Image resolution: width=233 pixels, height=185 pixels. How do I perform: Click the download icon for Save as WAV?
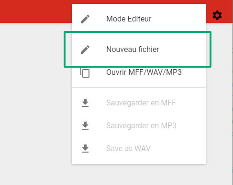[85, 148]
